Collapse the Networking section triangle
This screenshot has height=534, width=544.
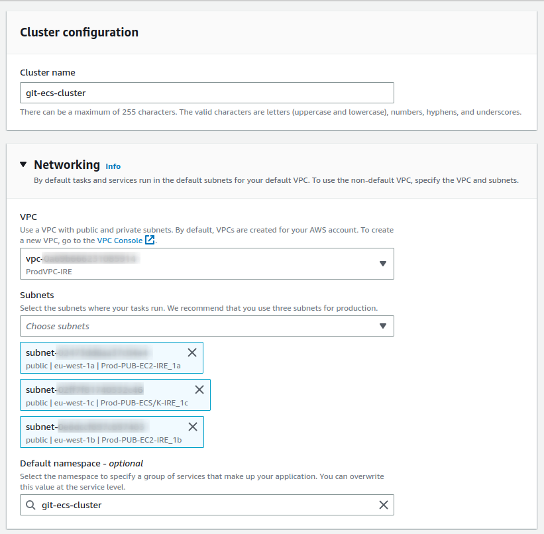(24, 164)
